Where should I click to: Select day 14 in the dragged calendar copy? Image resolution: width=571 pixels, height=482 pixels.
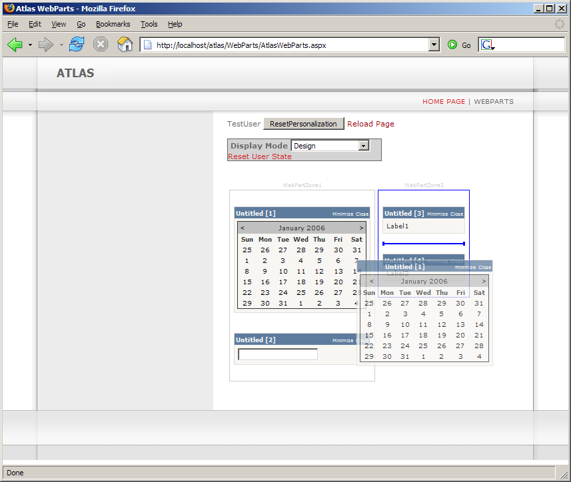pyautogui.click(x=479, y=324)
